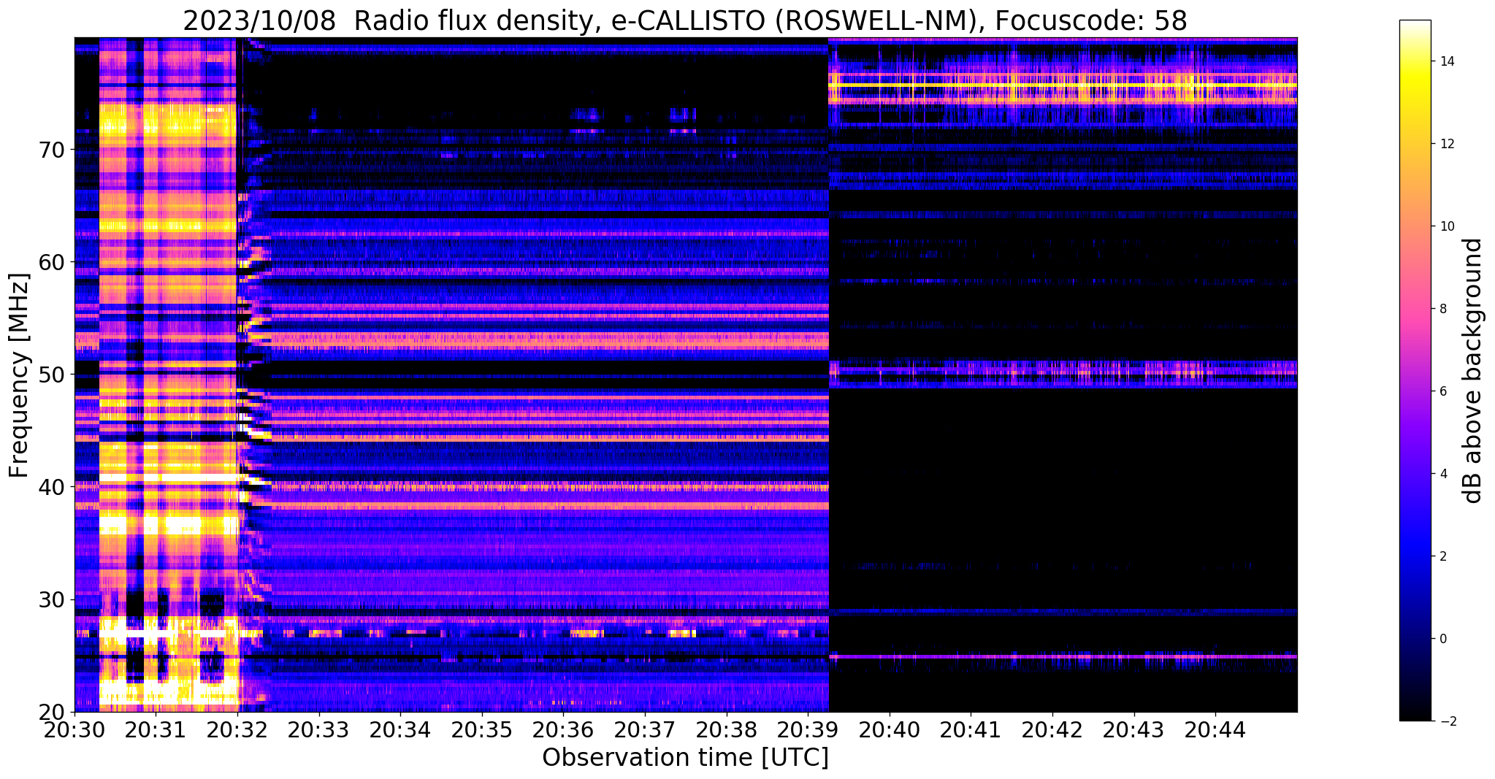1495x779 pixels.
Task: Click the colorbar tick label −2
Action: pyautogui.click(x=1447, y=721)
